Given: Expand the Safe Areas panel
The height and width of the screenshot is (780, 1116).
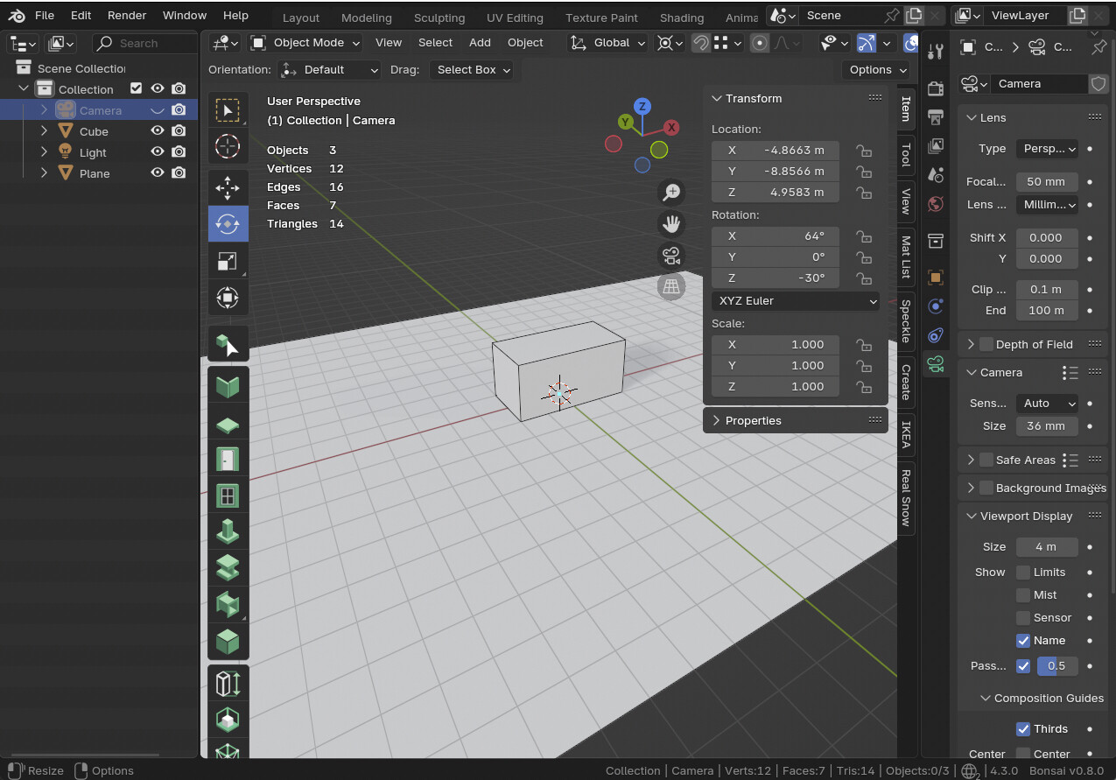Looking at the screenshot, I should point(971,460).
